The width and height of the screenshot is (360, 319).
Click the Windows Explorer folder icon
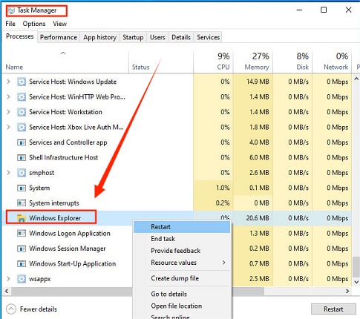pyautogui.click(x=22, y=218)
